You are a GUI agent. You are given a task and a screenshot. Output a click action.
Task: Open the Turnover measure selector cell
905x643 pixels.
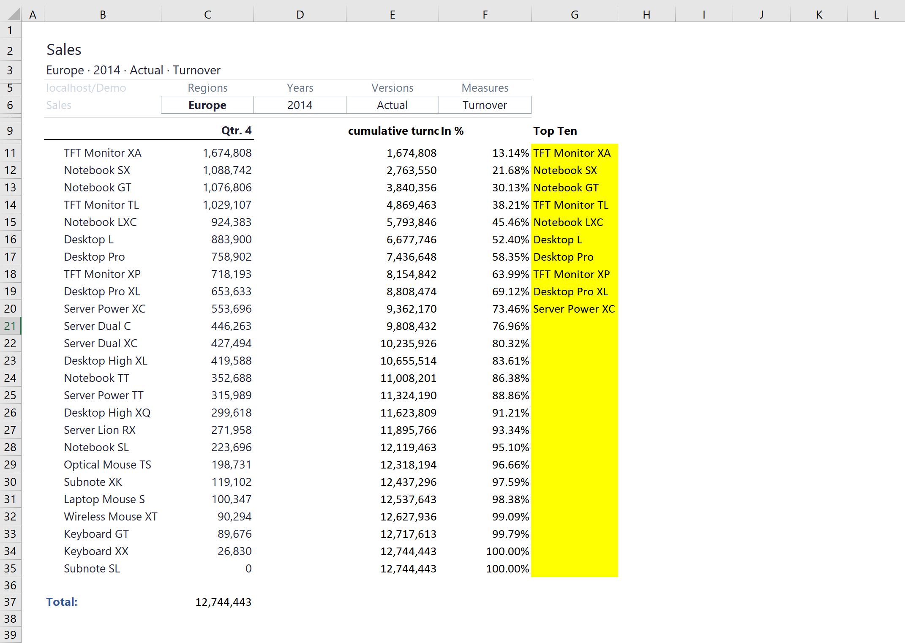tap(485, 105)
